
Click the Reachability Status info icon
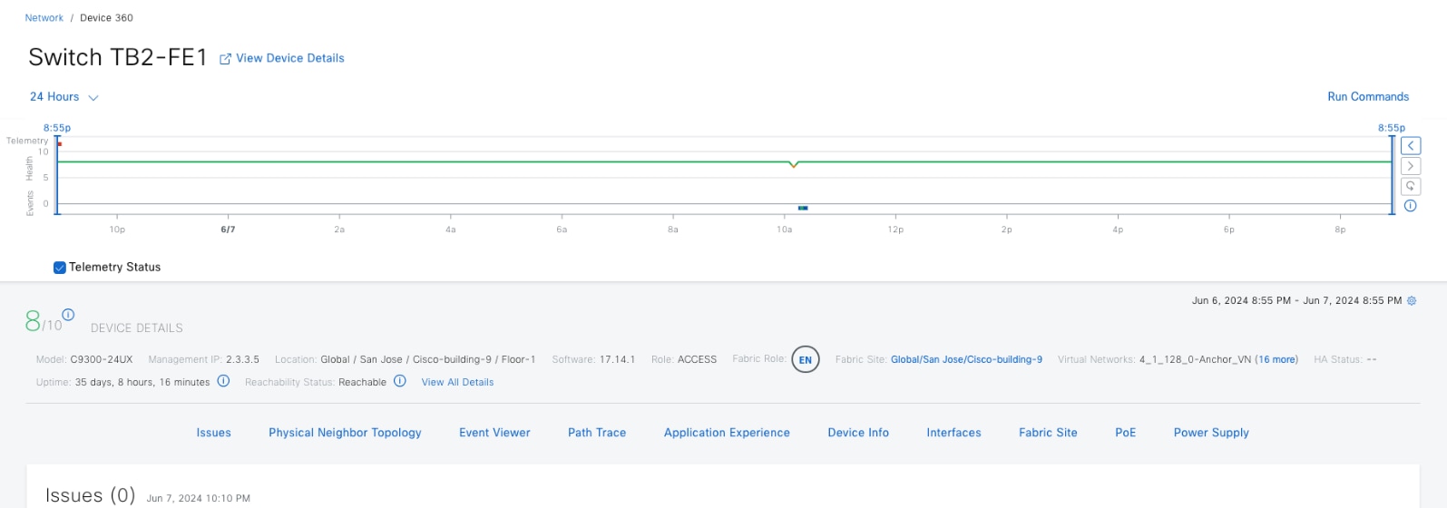[399, 382]
